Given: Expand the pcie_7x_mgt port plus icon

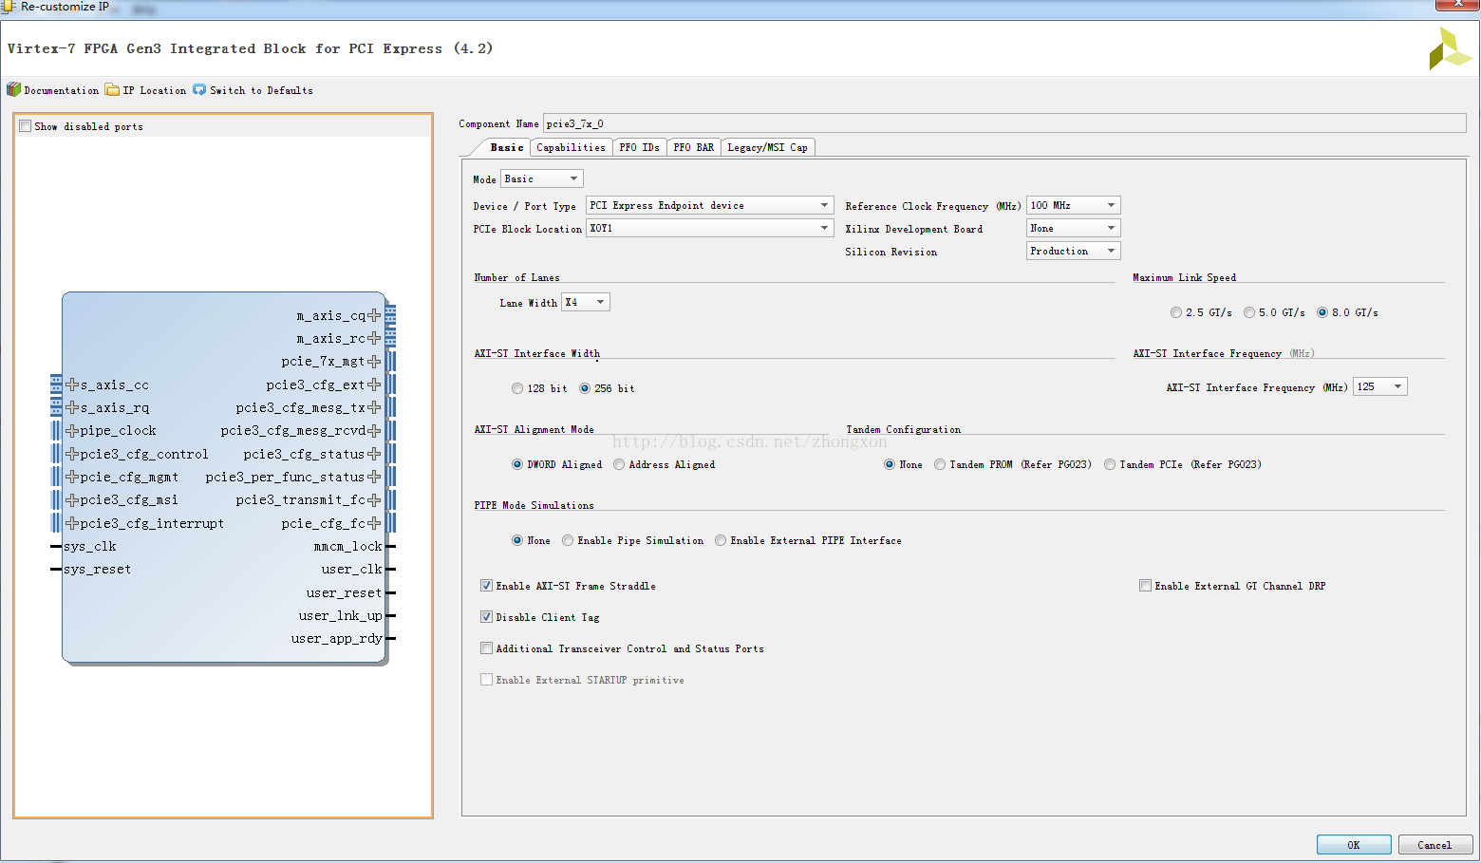Looking at the screenshot, I should (374, 362).
